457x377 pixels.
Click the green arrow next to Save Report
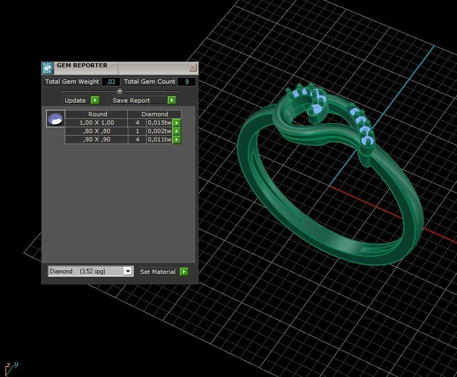(x=172, y=100)
